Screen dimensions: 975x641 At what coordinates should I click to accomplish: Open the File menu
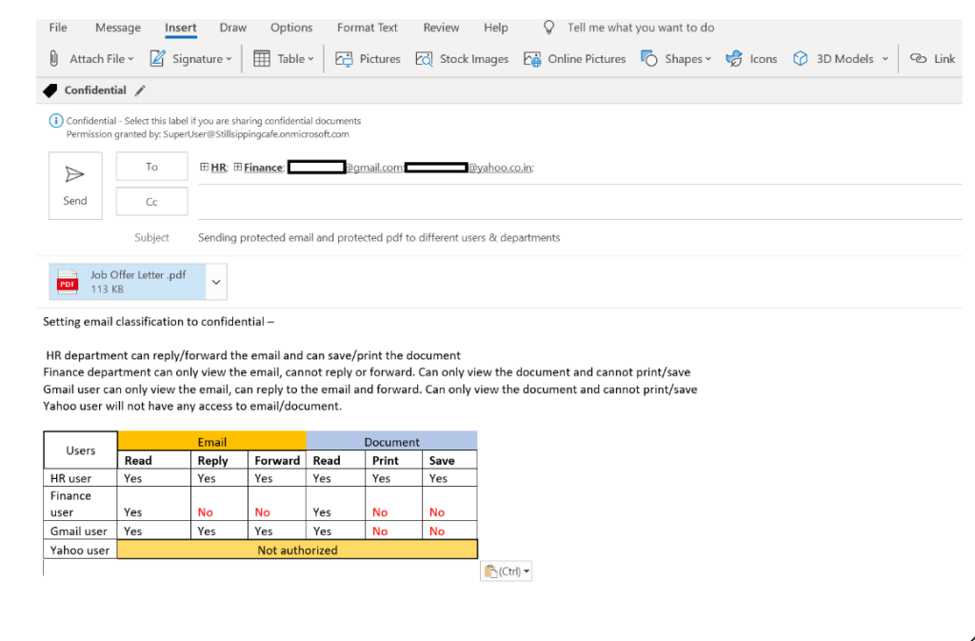coord(58,28)
